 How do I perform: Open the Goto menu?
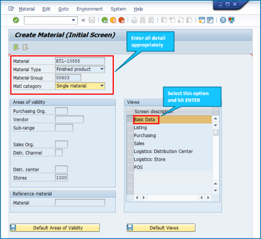click(64, 9)
